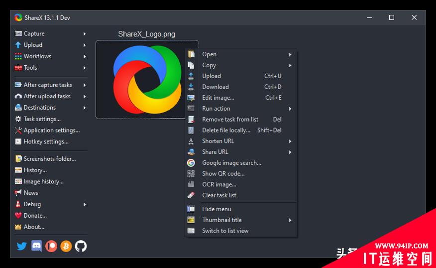Select Hide menu option
Screen dimensions: 436x268
[x=241, y=209]
